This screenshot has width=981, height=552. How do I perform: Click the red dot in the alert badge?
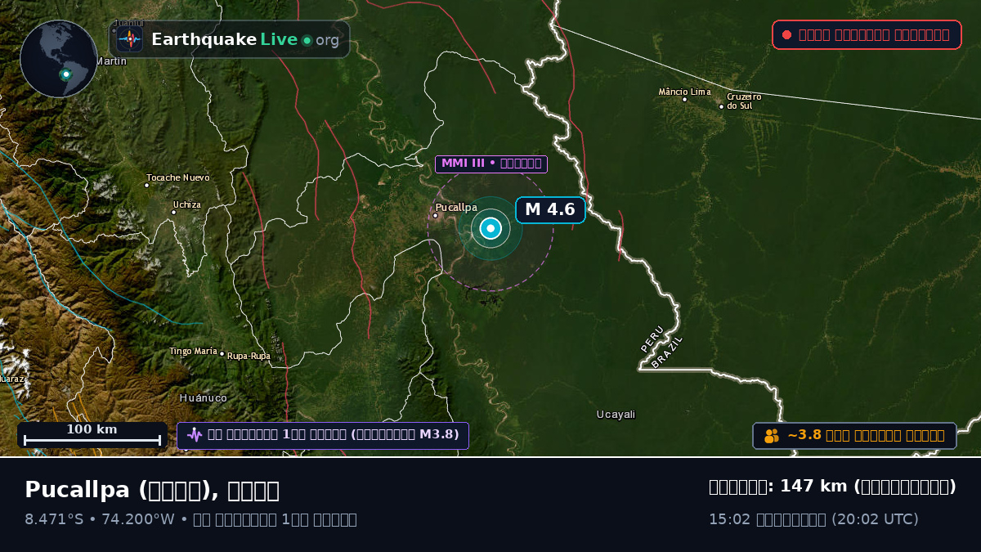786,34
